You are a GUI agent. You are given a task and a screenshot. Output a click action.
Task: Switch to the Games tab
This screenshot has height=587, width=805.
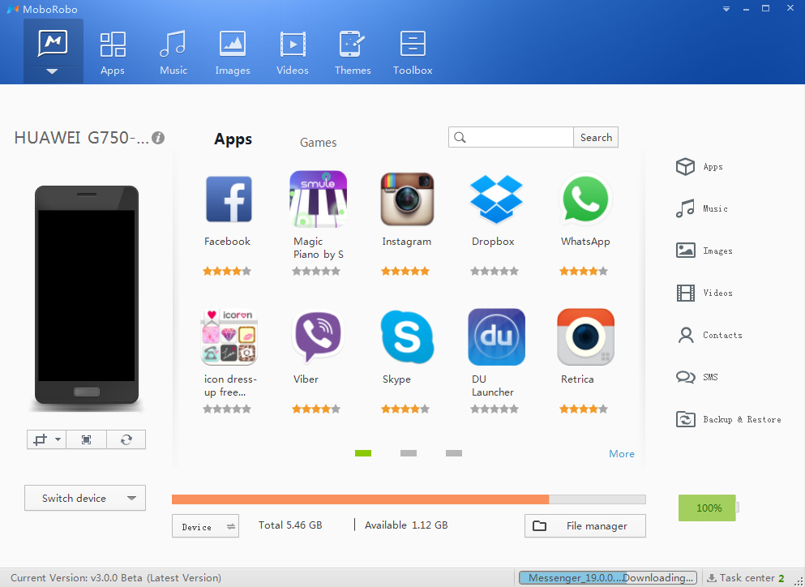click(318, 143)
